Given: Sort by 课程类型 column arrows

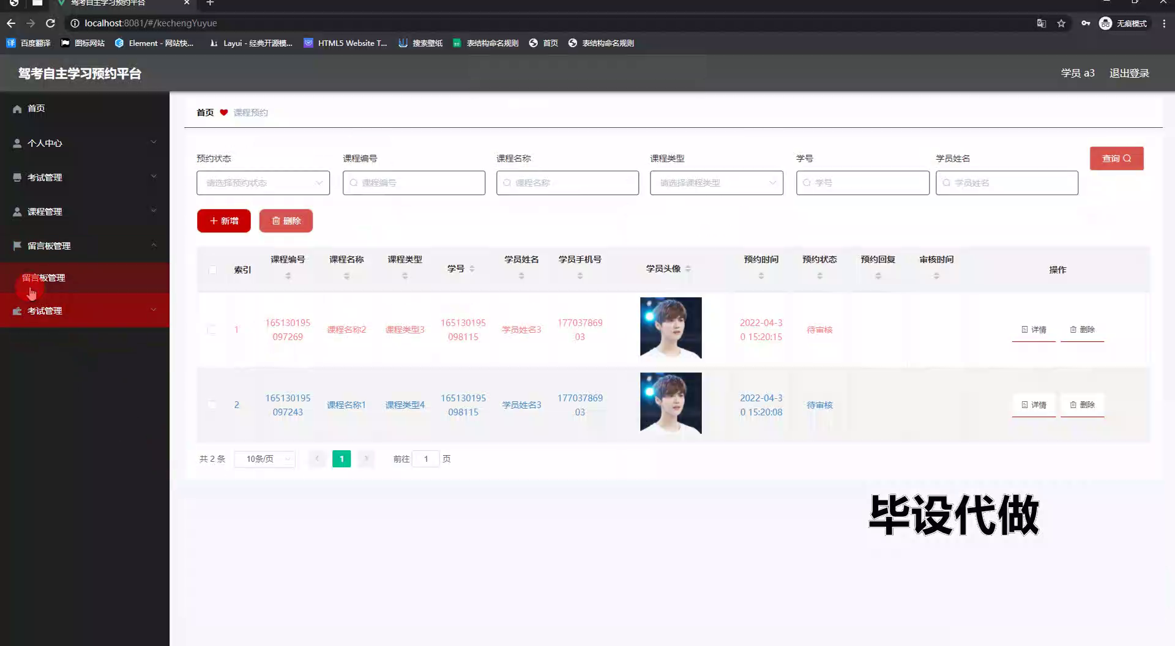Looking at the screenshot, I should click(405, 276).
